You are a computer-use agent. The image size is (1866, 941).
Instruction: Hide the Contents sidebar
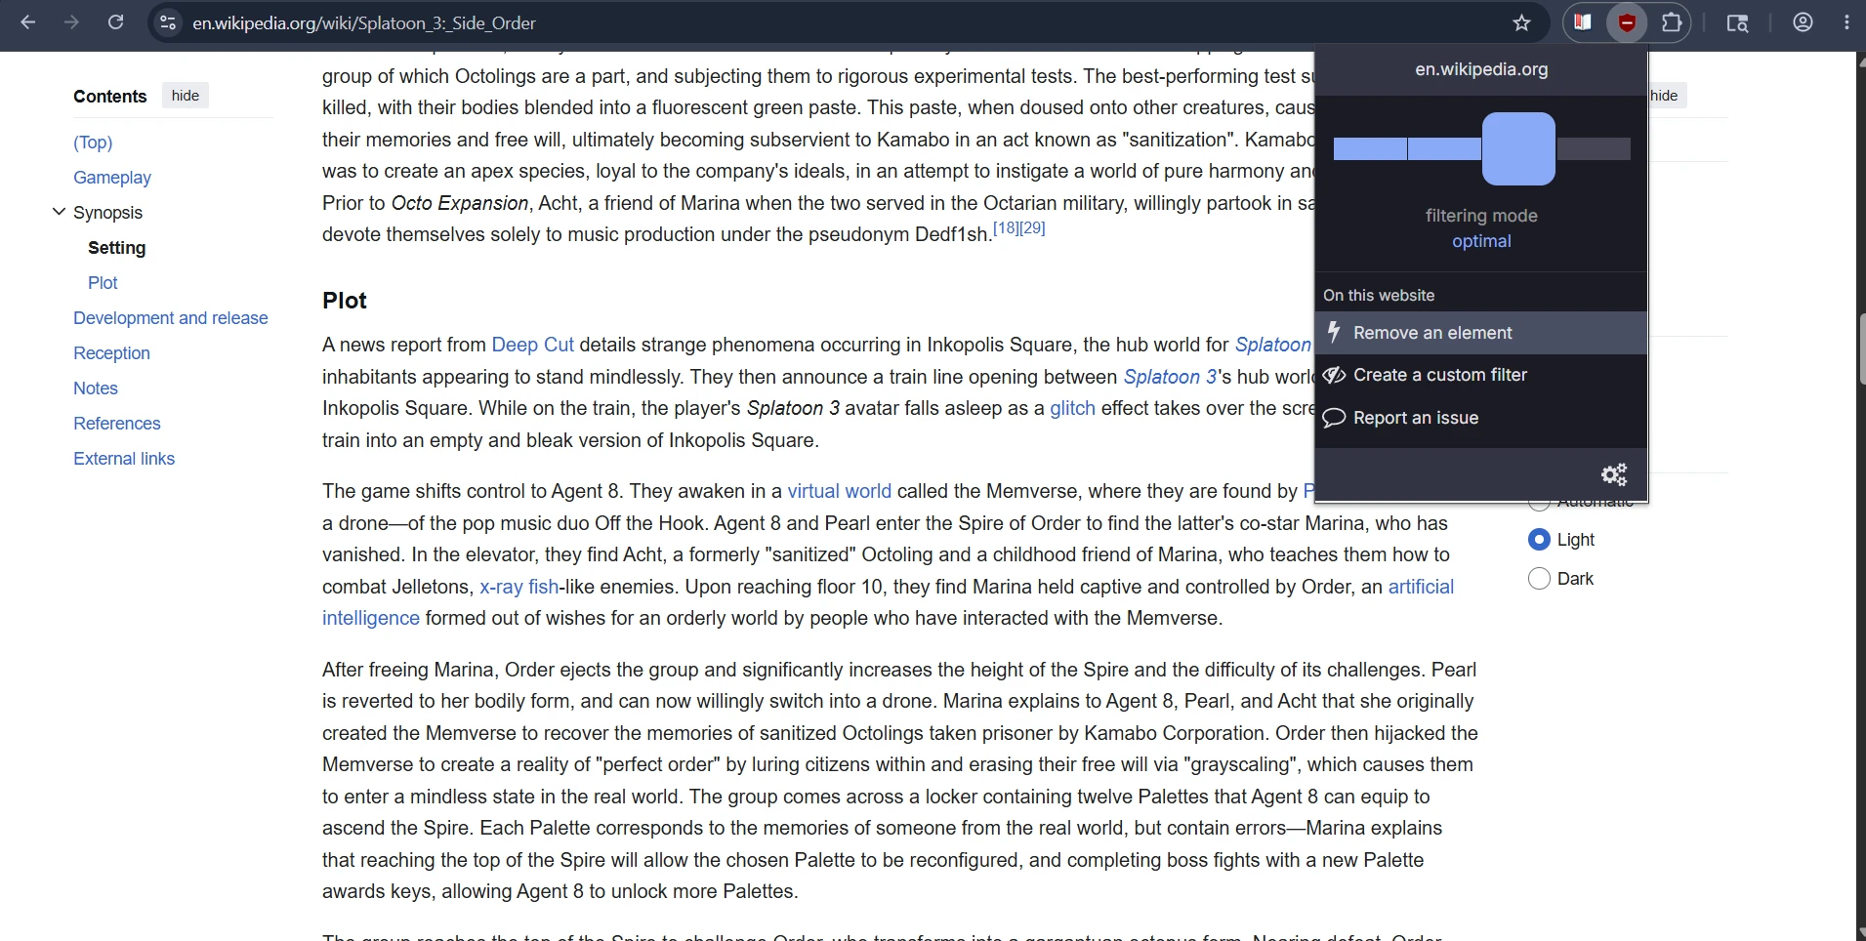(x=186, y=96)
